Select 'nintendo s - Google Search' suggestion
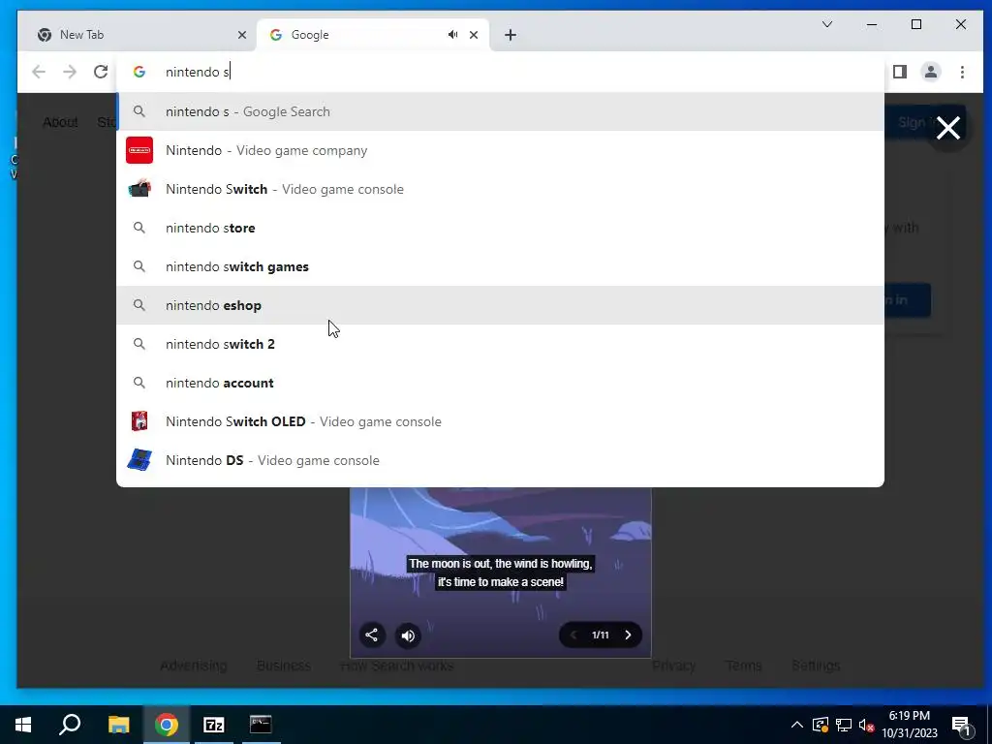Image resolution: width=992 pixels, height=744 pixels. [500, 111]
